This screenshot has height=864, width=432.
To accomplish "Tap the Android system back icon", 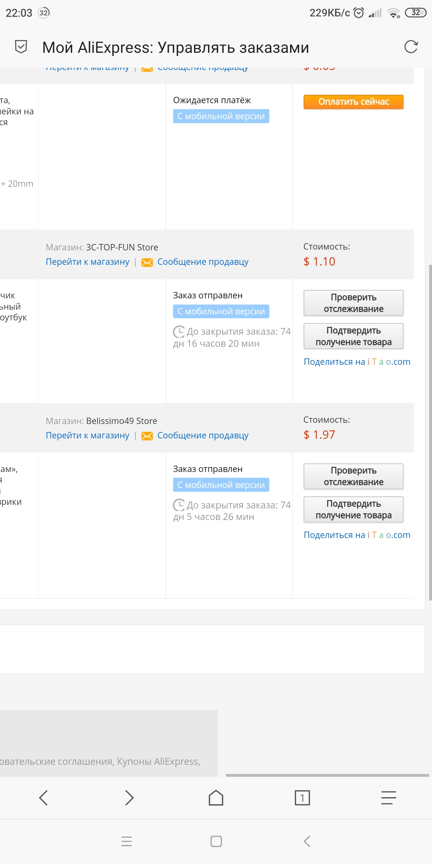I will tap(307, 841).
